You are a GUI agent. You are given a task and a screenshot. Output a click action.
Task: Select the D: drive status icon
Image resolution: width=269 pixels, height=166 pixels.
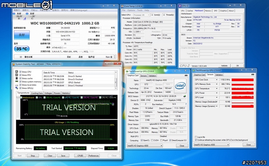coord(14,14)
